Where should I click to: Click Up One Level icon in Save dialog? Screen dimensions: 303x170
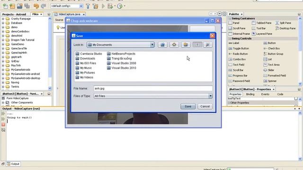162,45
